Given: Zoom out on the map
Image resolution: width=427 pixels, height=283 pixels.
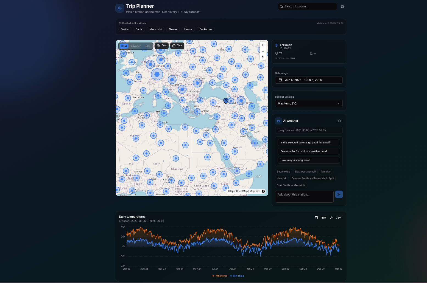Looking at the screenshot, I should (x=263, y=51).
